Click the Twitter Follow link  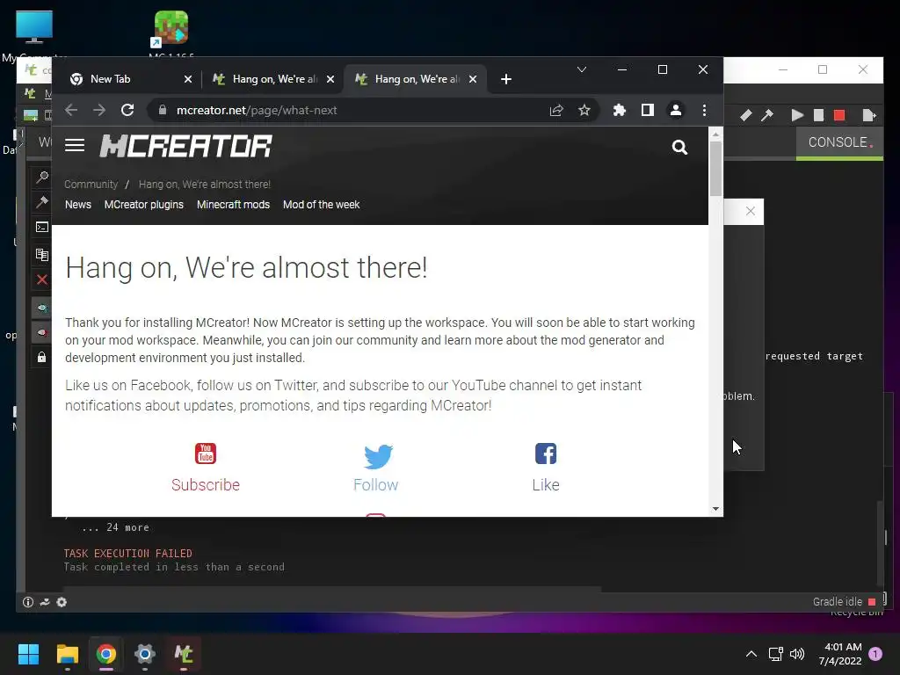376,468
